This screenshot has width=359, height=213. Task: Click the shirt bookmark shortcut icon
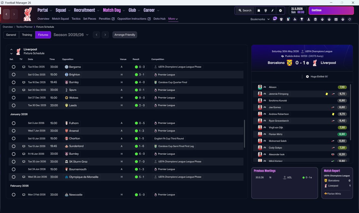(x=281, y=19)
